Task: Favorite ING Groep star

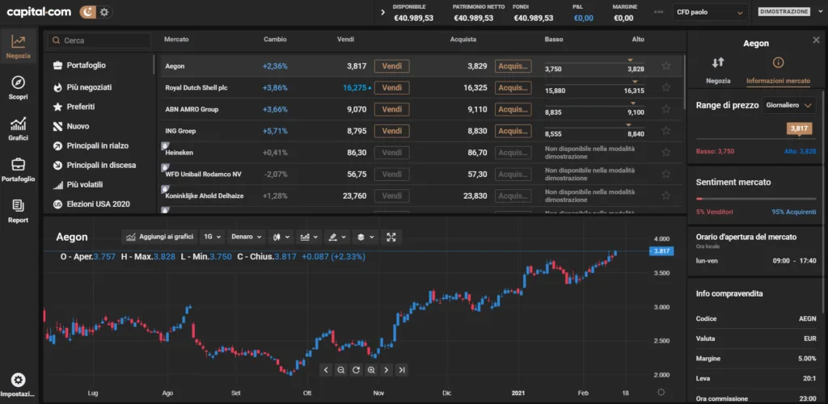Action: 666,131
